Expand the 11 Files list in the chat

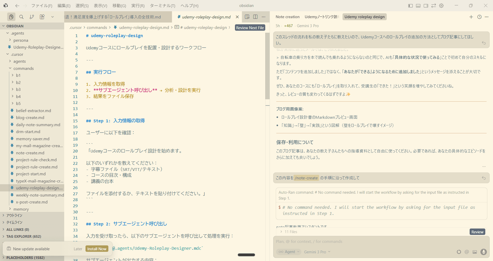[x=290, y=232]
